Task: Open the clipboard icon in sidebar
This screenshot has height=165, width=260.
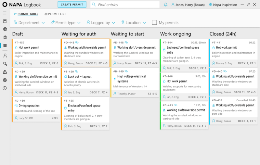Action: click(5, 37)
